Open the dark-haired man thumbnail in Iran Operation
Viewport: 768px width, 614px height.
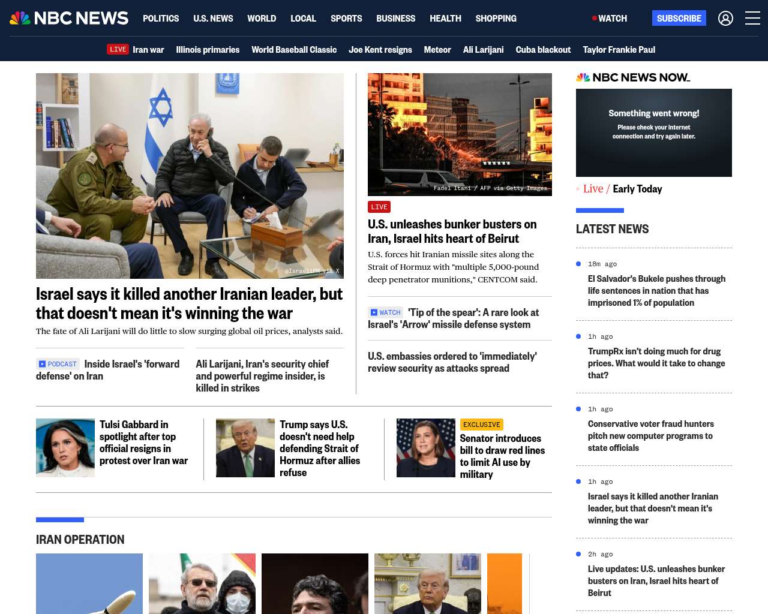click(x=315, y=583)
